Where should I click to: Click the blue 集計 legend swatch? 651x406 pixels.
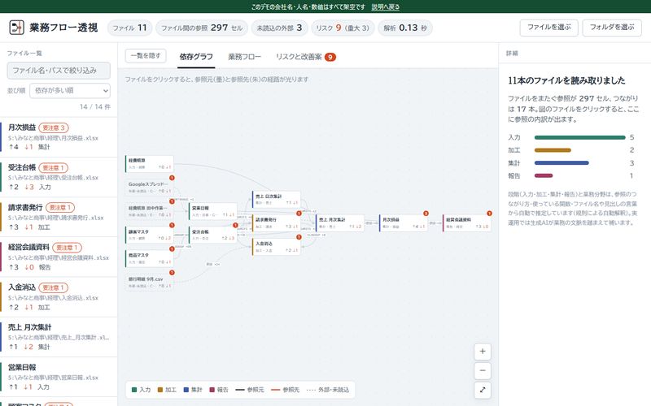click(186, 390)
